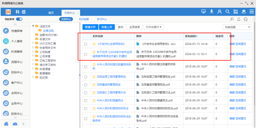Select the 定额书(PDF版) folder in tree
Screen dimensions: 256x128
click(48, 35)
